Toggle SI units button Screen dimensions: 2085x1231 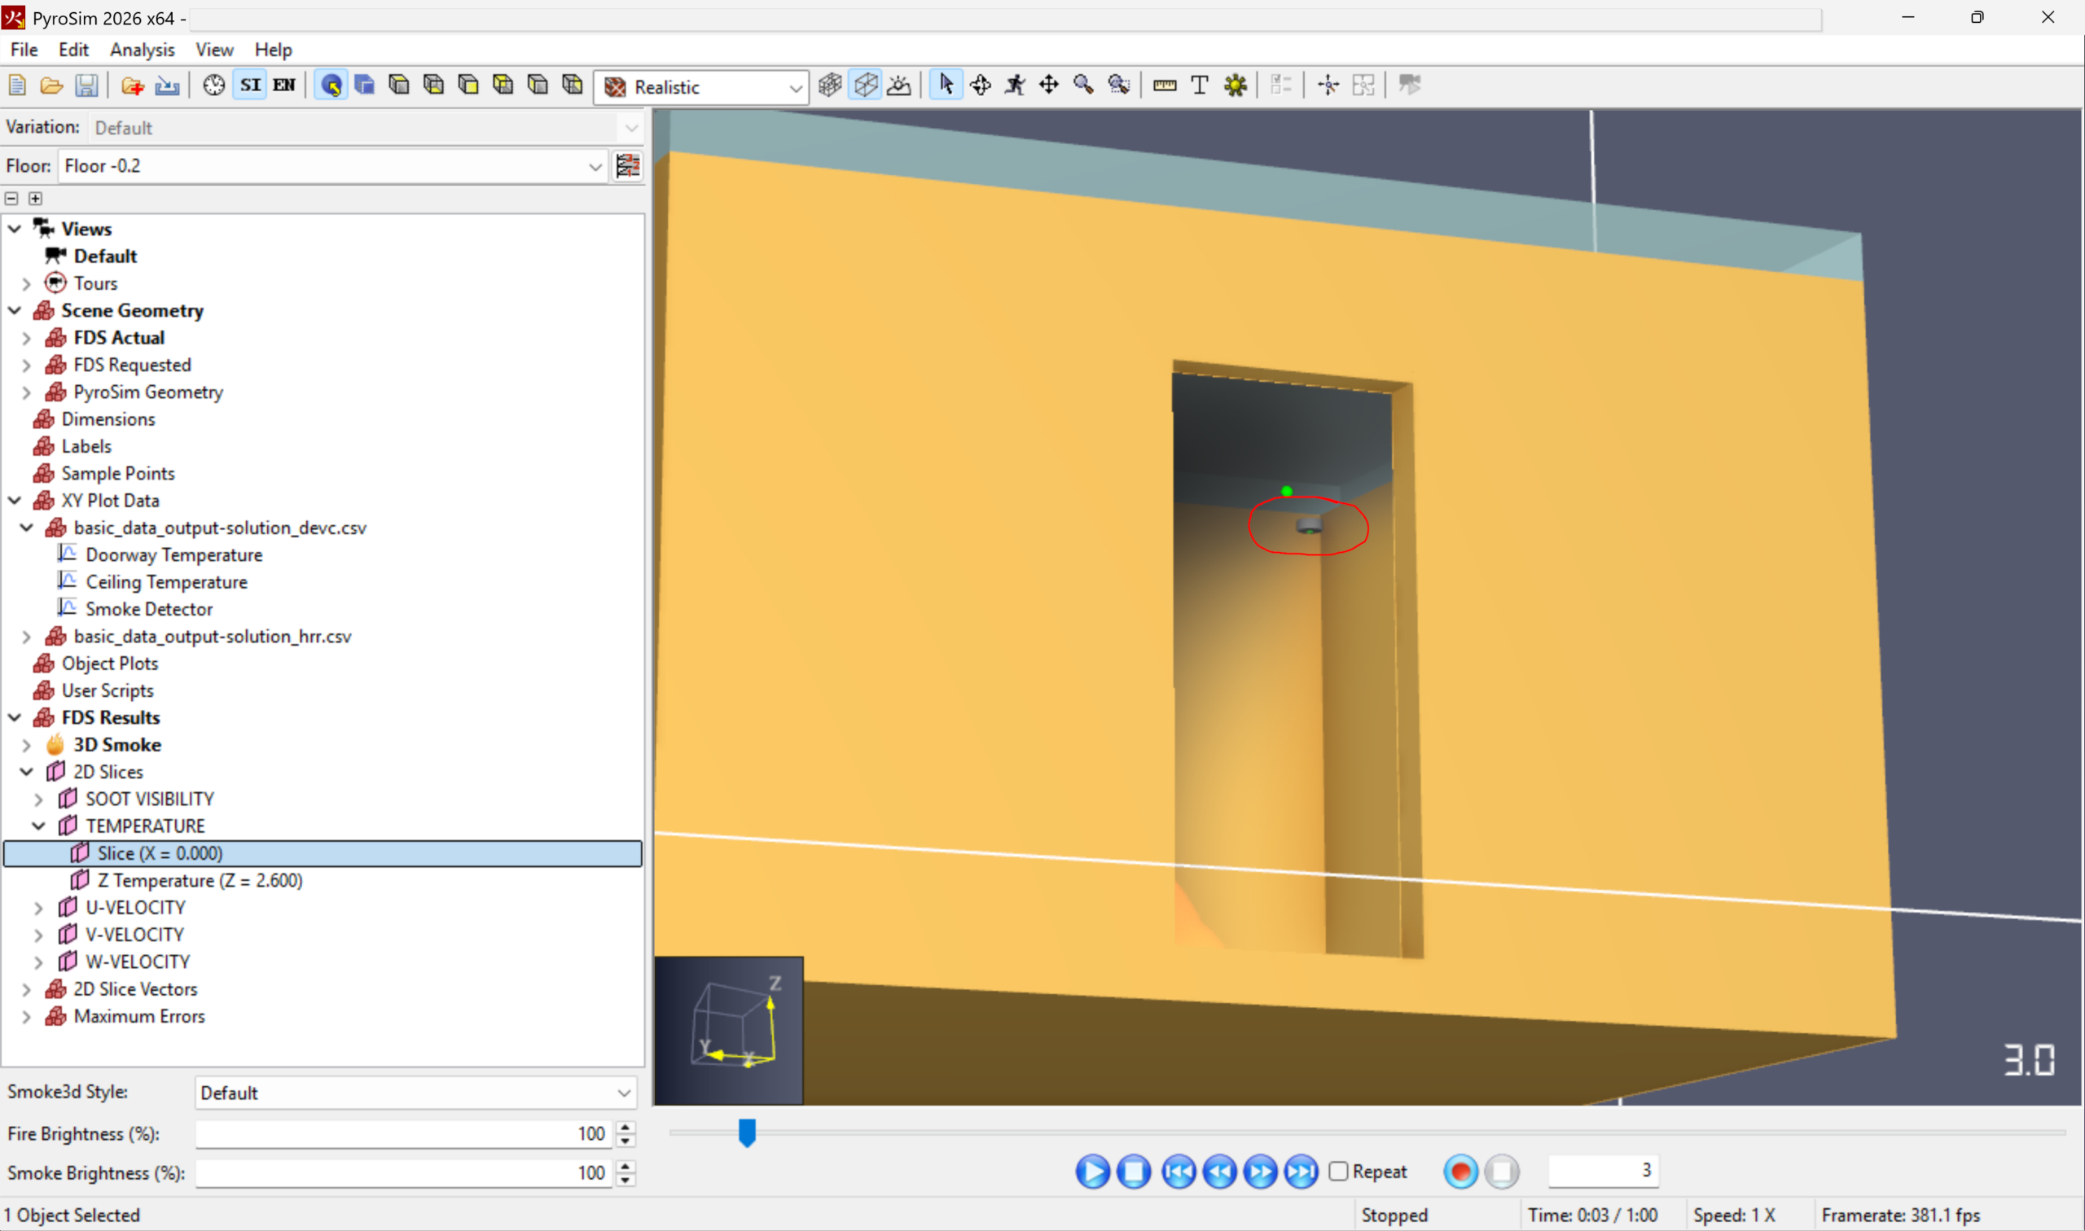pos(251,85)
